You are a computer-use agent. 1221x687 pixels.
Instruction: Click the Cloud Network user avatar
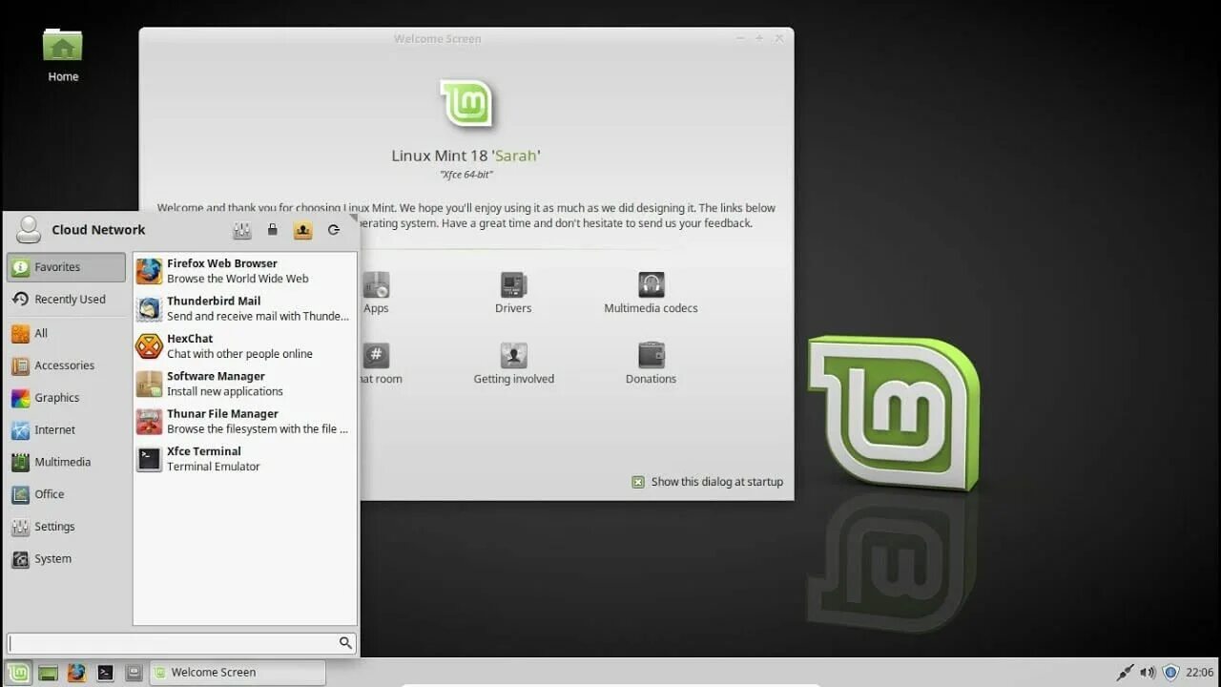coord(29,229)
